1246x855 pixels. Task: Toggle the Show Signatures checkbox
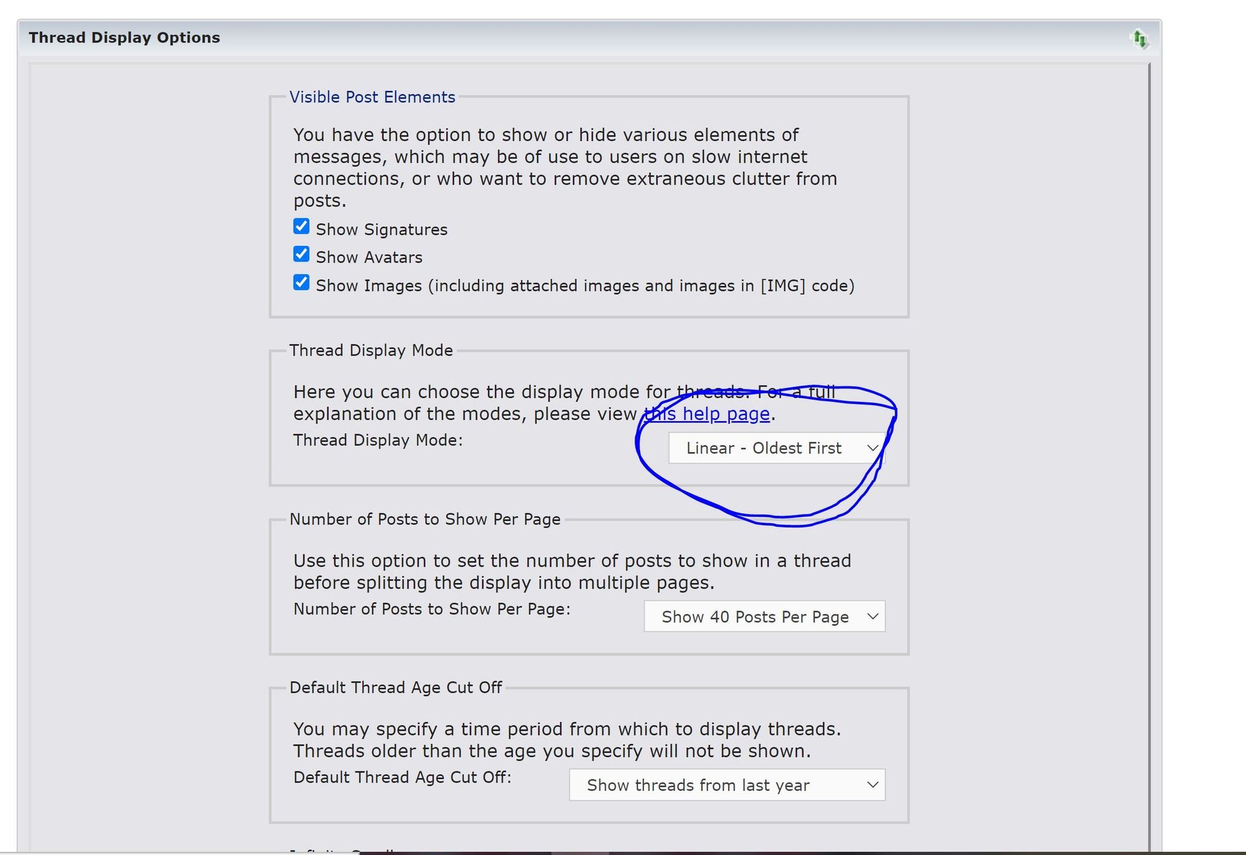[x=301, y=227]
